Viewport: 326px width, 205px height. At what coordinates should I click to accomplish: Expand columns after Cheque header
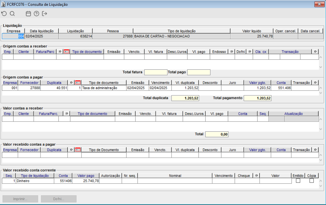click(256, 175)
